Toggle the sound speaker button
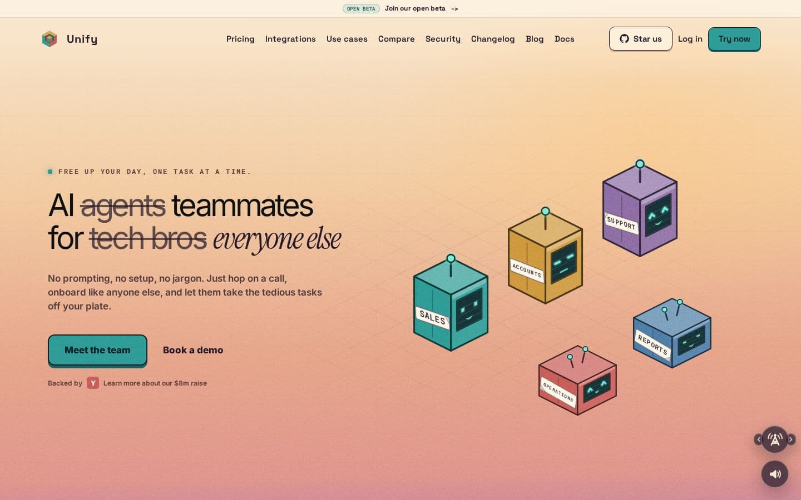This screenshot has width=801, height=500. point(775,474)
